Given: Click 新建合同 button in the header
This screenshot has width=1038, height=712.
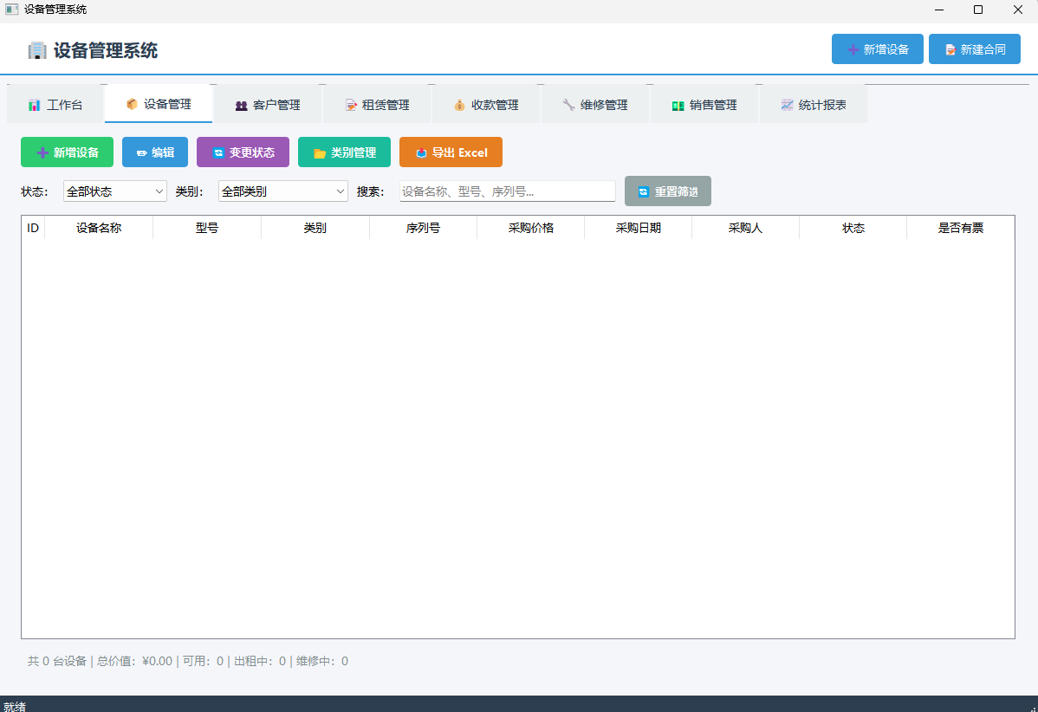Looking at the screenshot, I should 974,49.
